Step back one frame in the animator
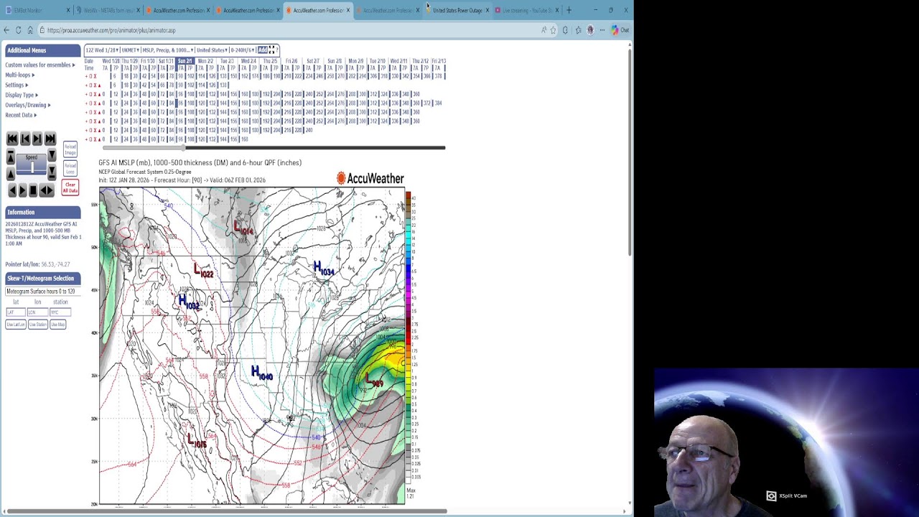This screenshot has height=517, width=919. tap(25, 139)
